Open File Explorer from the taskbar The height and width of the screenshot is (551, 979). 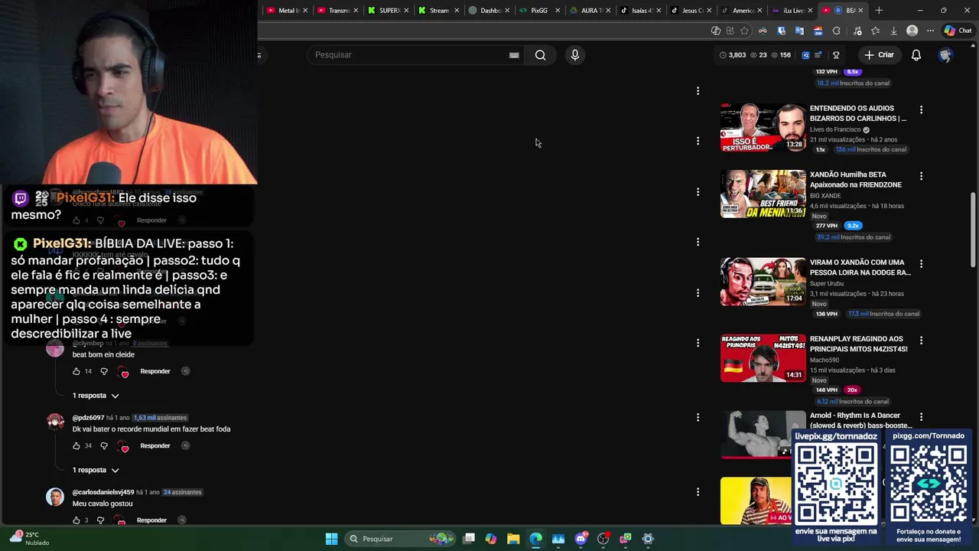click(x=513, y=539)
